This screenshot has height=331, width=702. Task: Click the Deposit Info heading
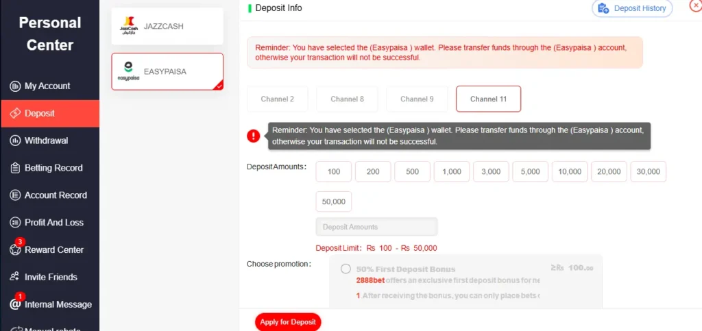[x=278, y=8]
